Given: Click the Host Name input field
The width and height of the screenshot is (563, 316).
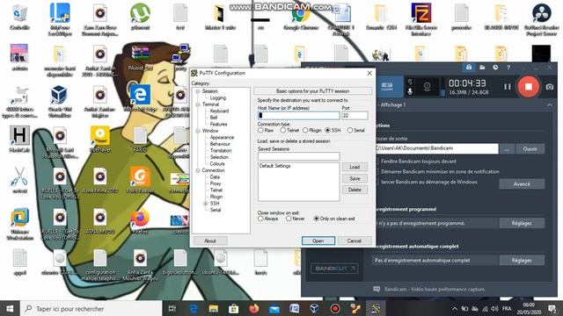Looking at the screenshot, I should click(298, 115).
